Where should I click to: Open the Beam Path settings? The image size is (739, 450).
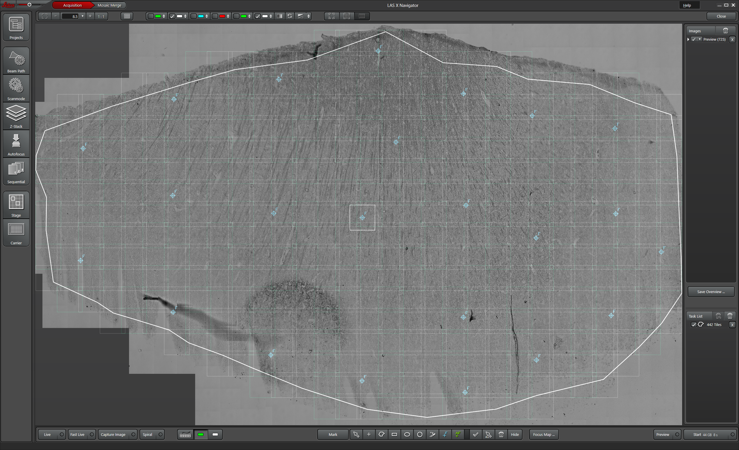click(x=16, y=61)
